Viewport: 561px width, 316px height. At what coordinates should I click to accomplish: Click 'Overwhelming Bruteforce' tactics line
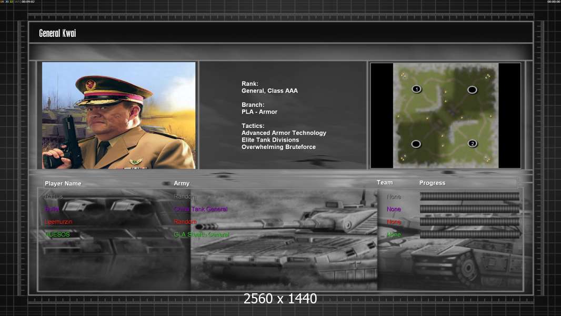[278, 147]
